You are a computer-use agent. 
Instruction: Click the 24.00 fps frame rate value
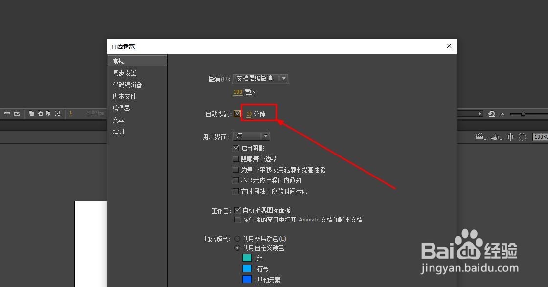94,113
